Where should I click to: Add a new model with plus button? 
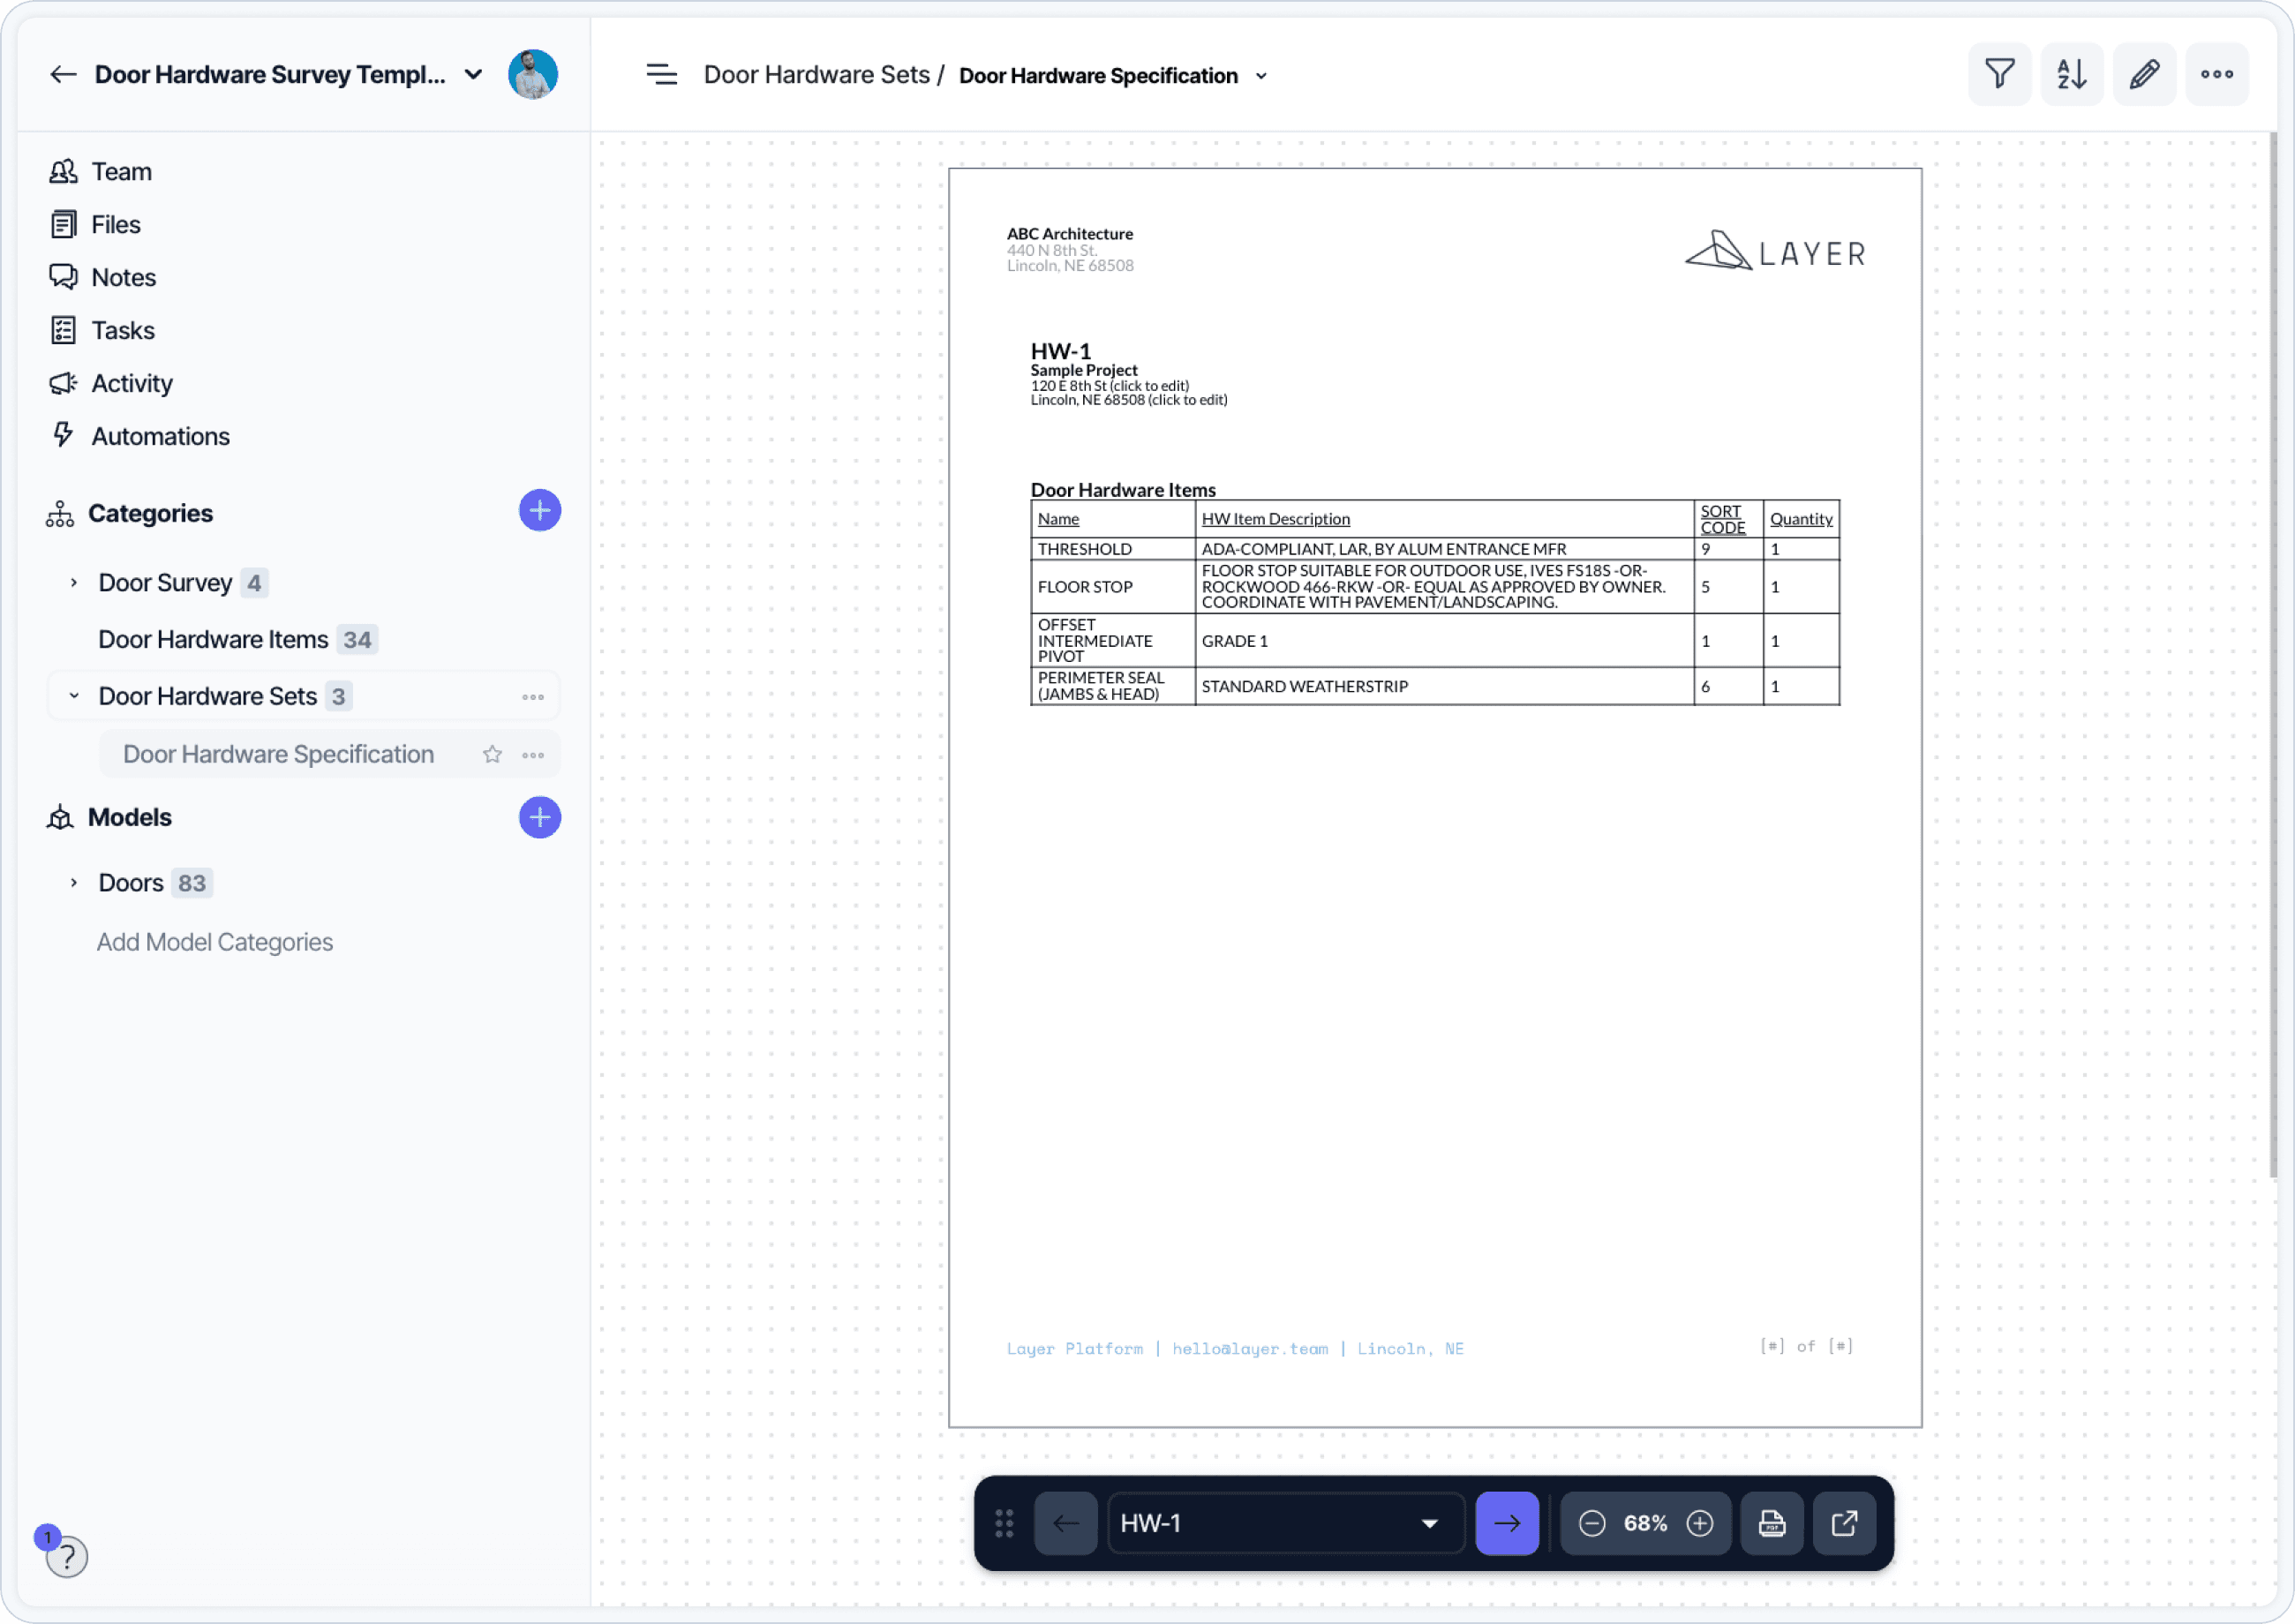(x=539, y=818)
